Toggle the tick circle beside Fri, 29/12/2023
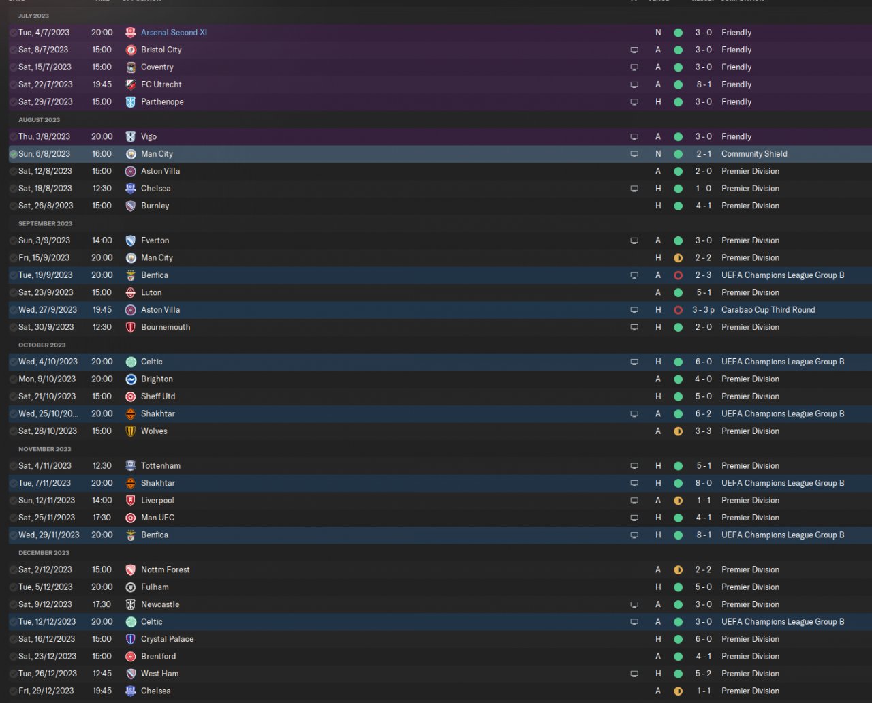The width and height of the screenshot is (872, 703). click(13, 691)
